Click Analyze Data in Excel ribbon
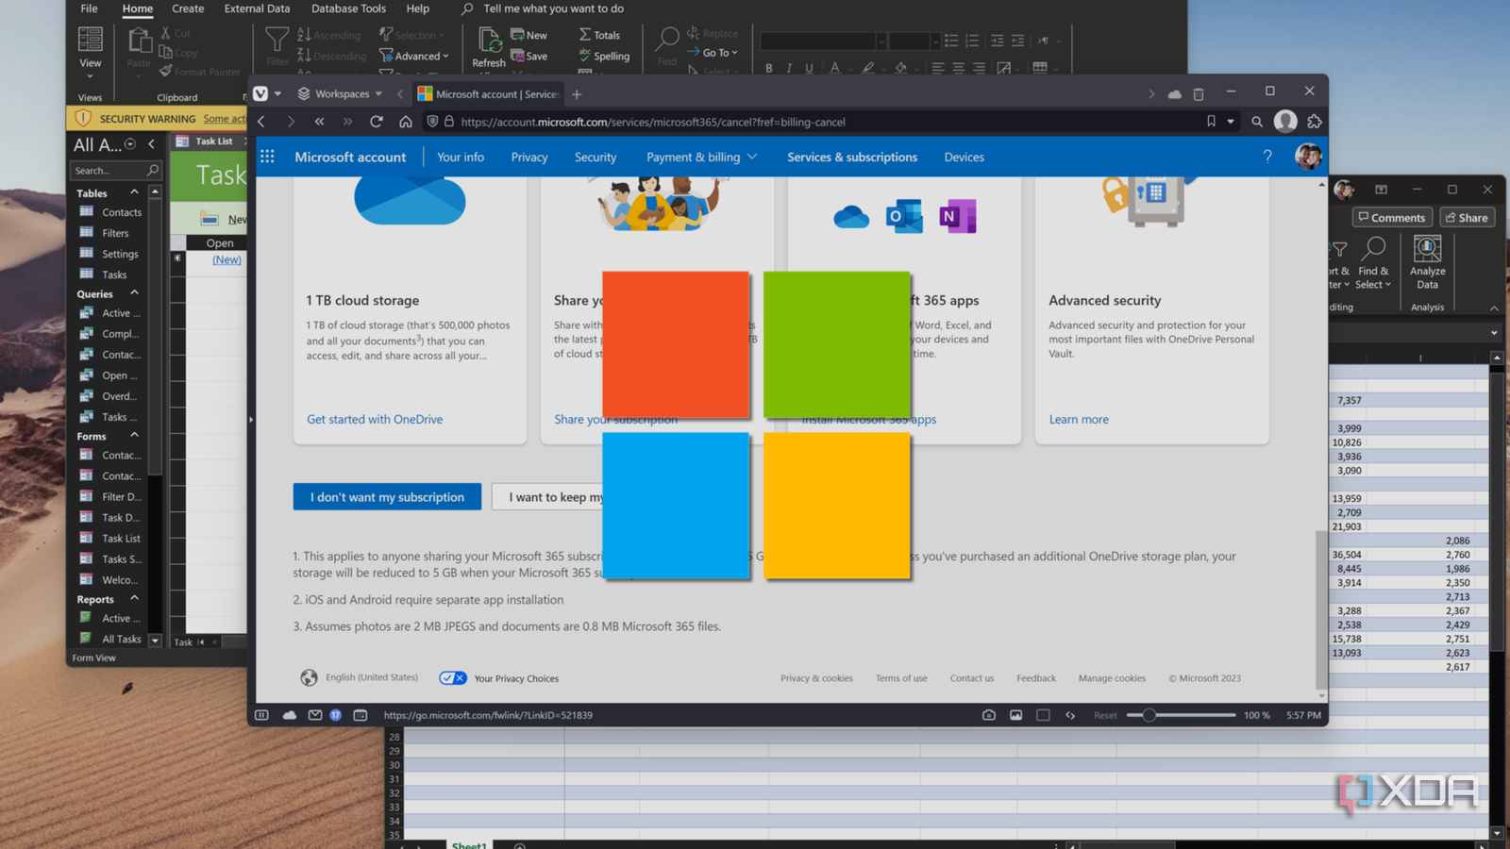Viewport: 1510px width, 849px height. pos(1427,262)
